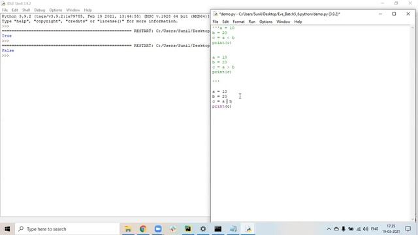
Task: Show hidden system tray icons
Action: pos(329,229)
